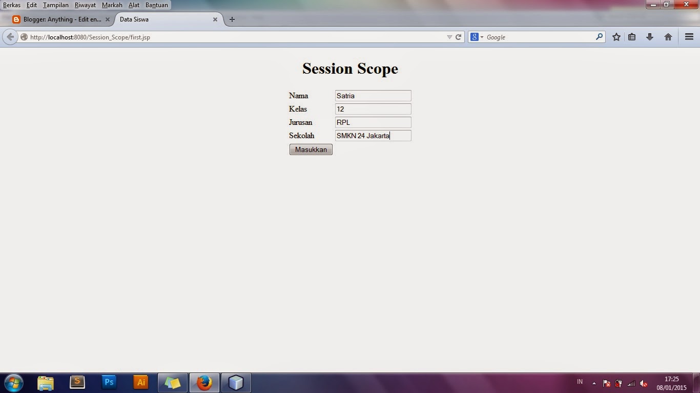The width and height of the screenshot is (700, 393).
Task: Open Firefox menu via hamburger icon
Action: click(x=689, y=37)
